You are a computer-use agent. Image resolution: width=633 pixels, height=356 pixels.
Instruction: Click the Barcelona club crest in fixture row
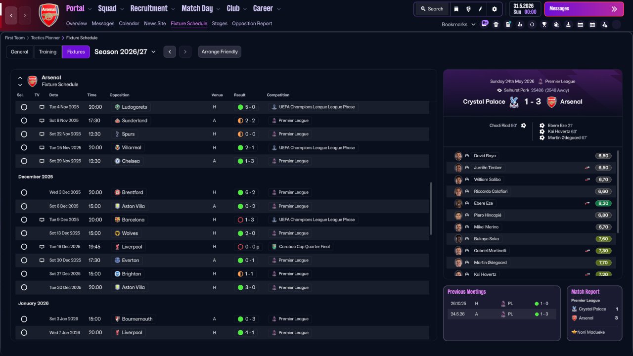click(117, 220)
